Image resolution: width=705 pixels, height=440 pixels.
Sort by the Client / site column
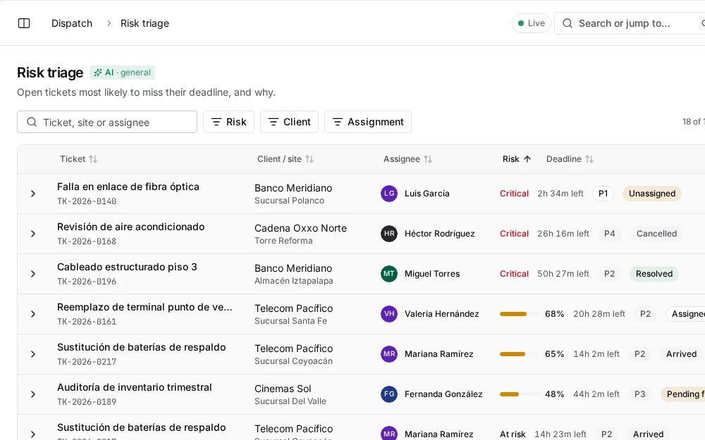tap(285, 159)
